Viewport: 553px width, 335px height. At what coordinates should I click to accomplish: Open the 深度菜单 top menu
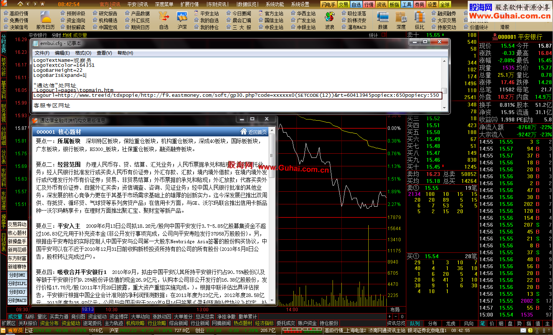pos(164,4)
